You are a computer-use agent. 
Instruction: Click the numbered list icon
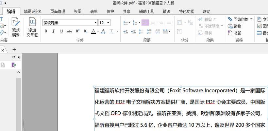point(135,23)
